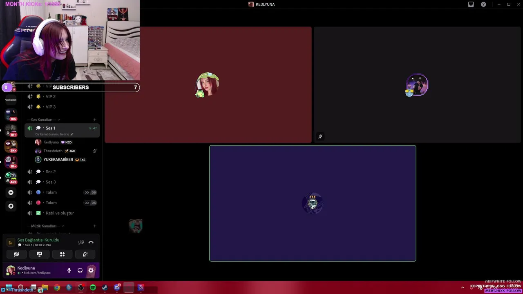Join the VIP 2 voice channel
Screen dimensions: 523x294
pos(63,96)
